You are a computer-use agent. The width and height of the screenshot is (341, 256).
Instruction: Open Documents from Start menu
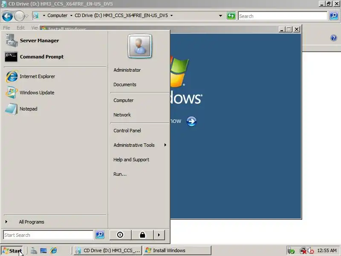[125, 84]
